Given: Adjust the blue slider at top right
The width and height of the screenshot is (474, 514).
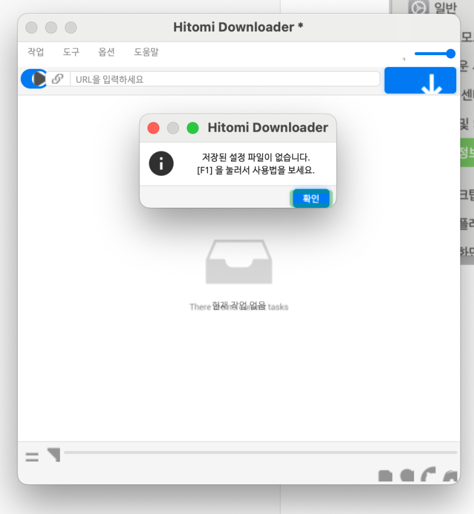Looking at the screenshot, I should click(435, 53).
